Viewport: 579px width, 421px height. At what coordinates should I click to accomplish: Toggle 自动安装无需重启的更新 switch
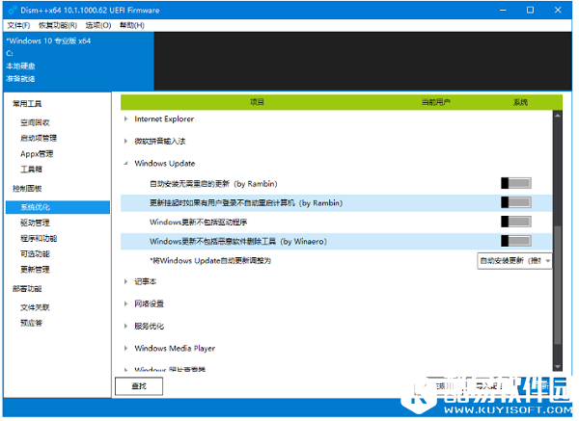pos(516,183)
